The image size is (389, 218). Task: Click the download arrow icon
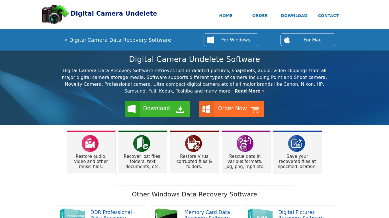[x=180, y=109]
